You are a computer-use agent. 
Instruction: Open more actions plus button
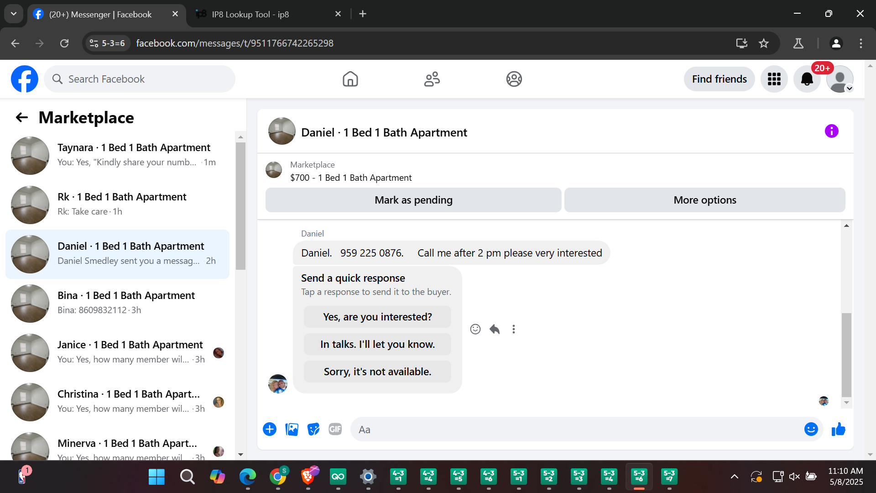(x=270, y=429)
